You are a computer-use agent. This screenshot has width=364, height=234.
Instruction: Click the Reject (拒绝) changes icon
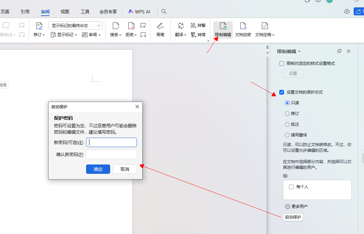click(x=131, y=26)
